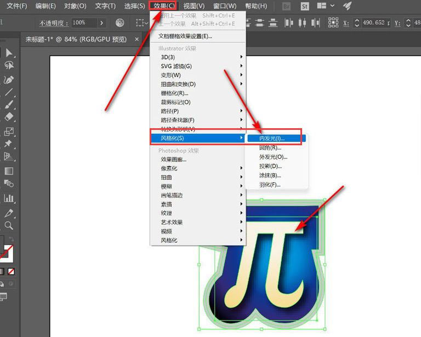Select the Direct Selection arrow tool
The width and height of the screenshot is (421, 337).
[x=9, y=53]
